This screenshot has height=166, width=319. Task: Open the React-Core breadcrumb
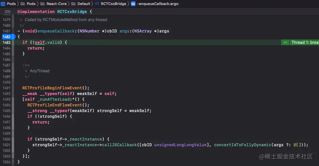pos(54,4)
